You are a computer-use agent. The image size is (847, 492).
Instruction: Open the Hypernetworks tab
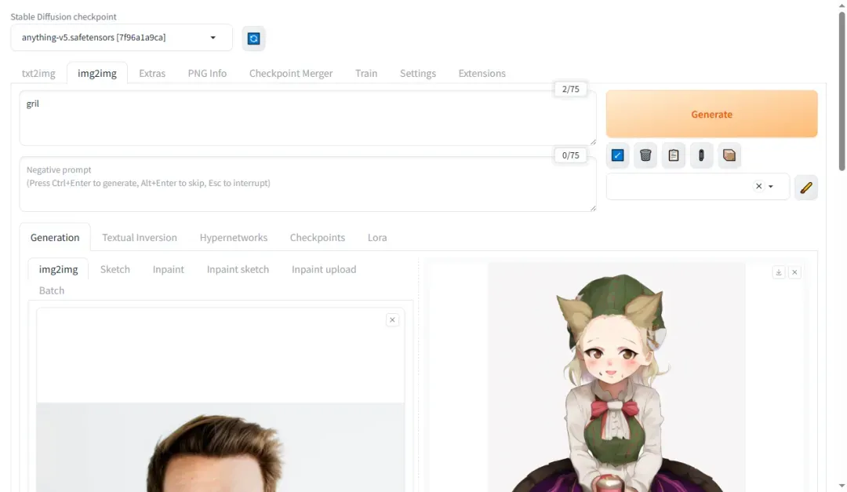pyautogui.click(x=234, y=237)
